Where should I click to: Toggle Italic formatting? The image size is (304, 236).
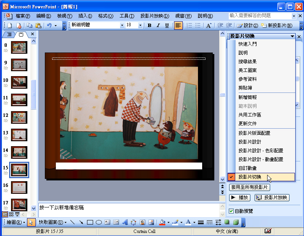158,26
